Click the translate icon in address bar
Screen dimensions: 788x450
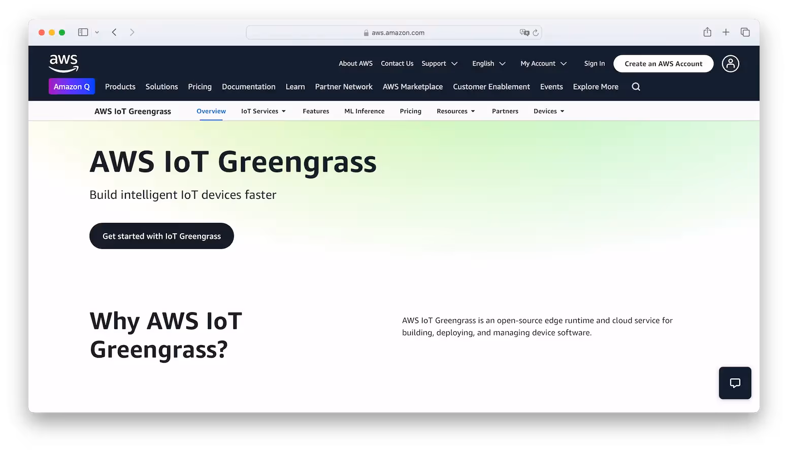click(524, 32)
